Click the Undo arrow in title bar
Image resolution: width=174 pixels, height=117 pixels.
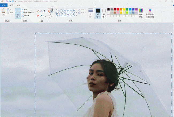10,1
